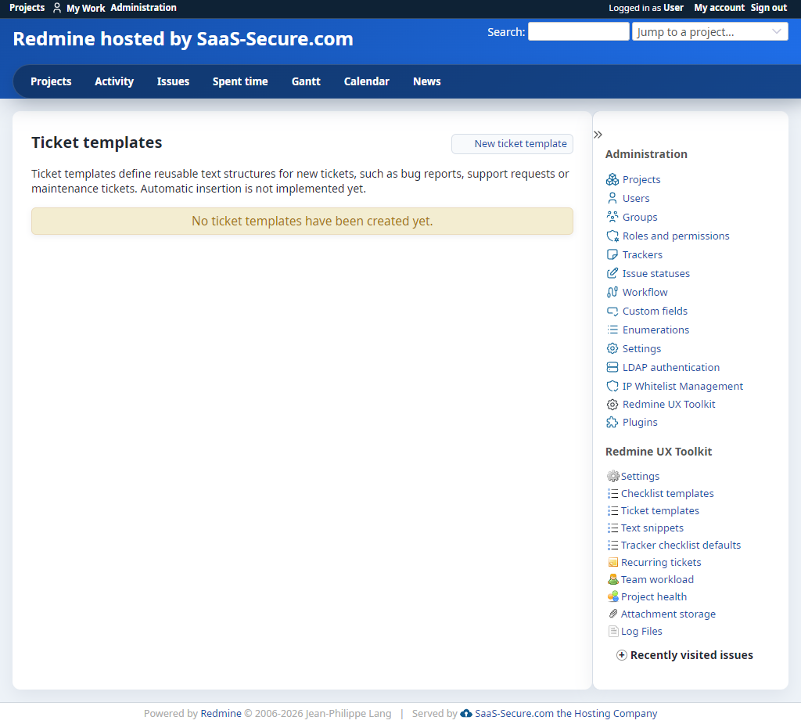
Task: Open Roles and permissions link
Action: tap(676, 236)
